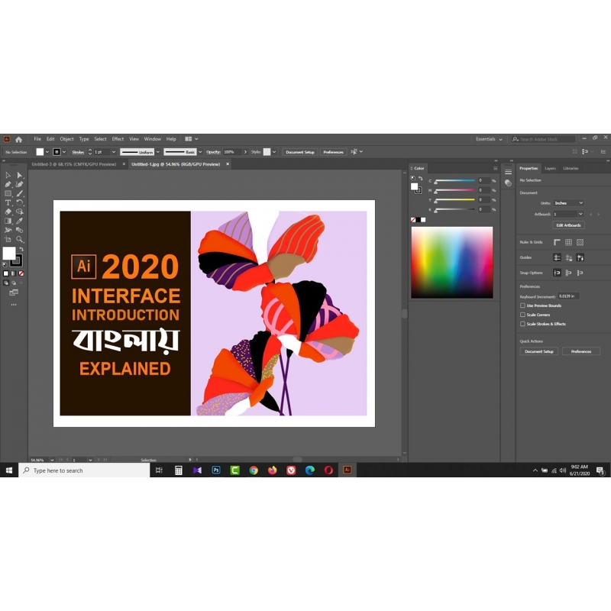Click the Keyboard Increment input field

coord(568,296)
